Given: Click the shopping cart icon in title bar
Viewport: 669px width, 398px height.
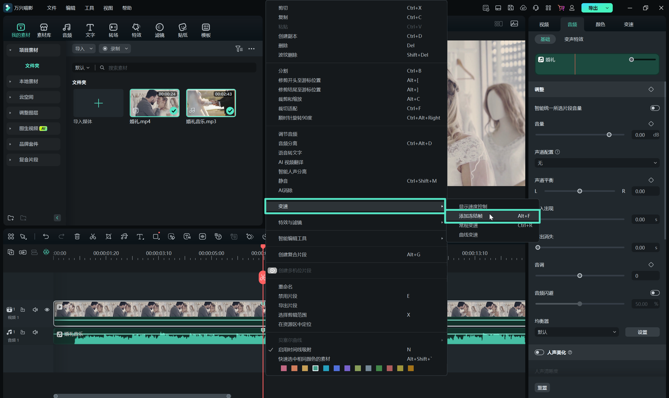Looking at the screenshot, I should (561, 8).
